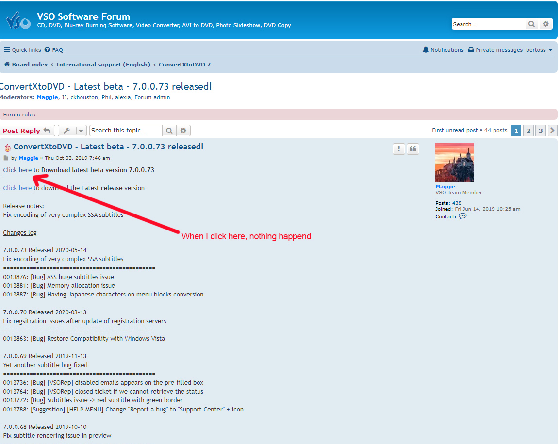Open moderator Maggie's profile link
Viewport: 560px width, 444px height.
click(47, 97)
